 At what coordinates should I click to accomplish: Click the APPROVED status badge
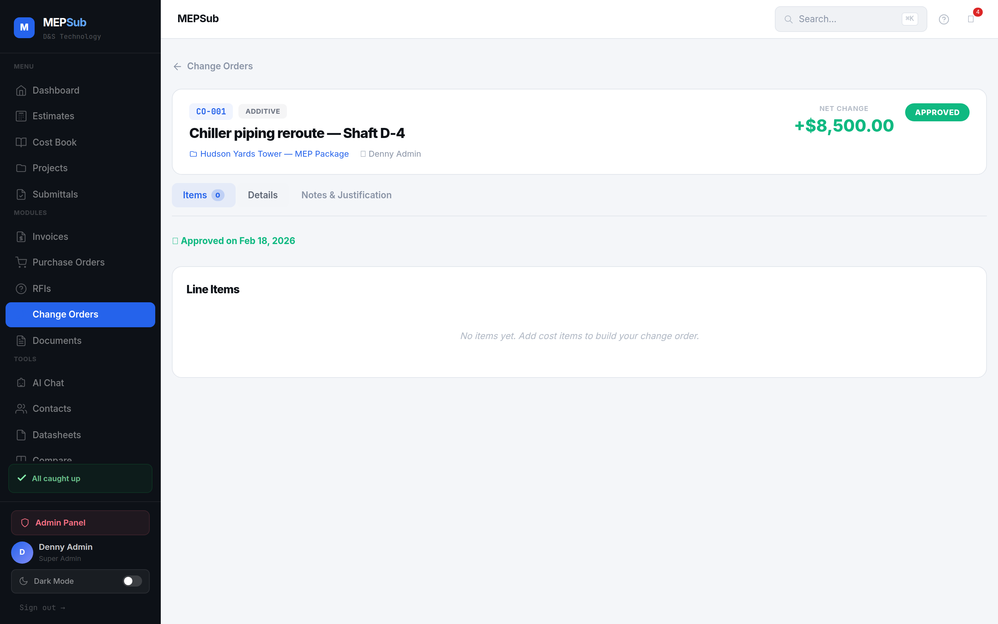click(x=937, y=112)
